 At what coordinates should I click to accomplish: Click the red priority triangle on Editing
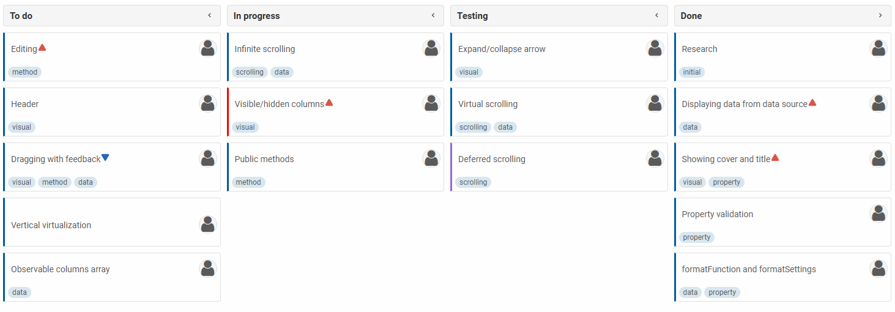42,48
